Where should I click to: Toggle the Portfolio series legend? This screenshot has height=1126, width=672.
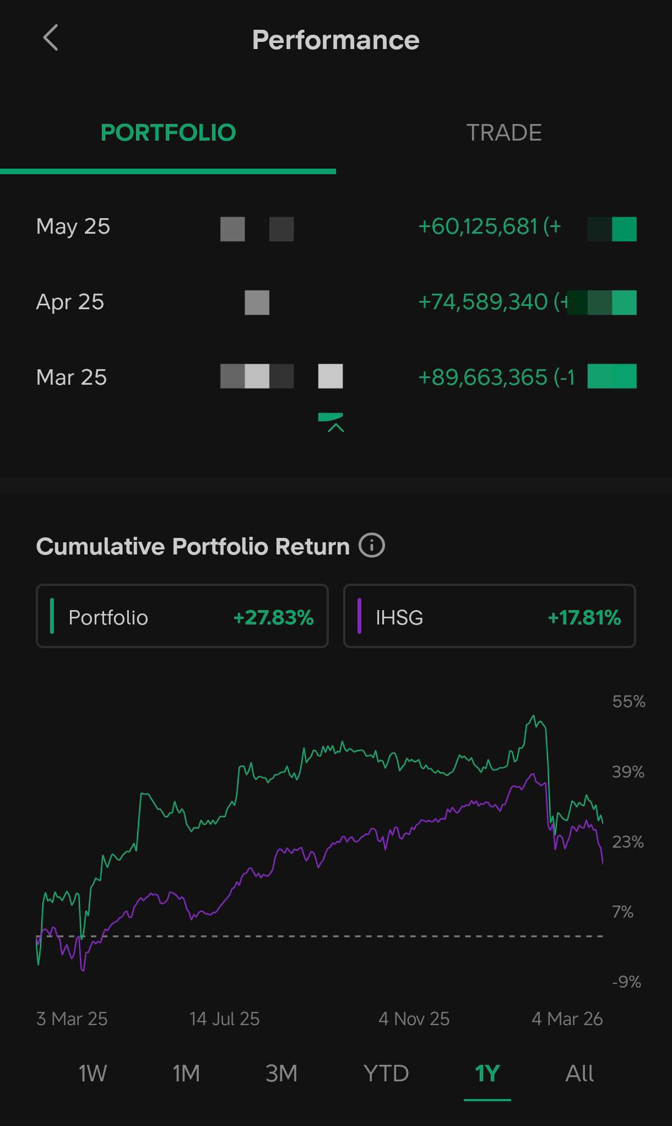pyautogui.click(x=182, y=616)
